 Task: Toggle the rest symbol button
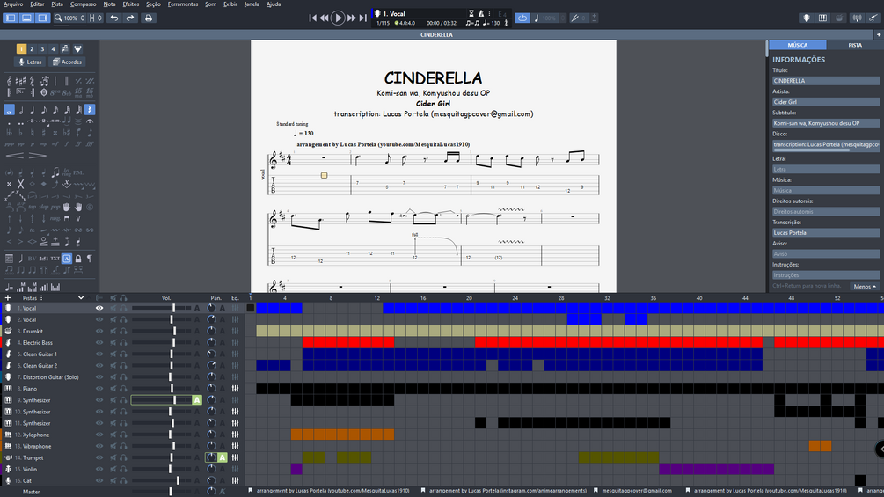point(91,110)
